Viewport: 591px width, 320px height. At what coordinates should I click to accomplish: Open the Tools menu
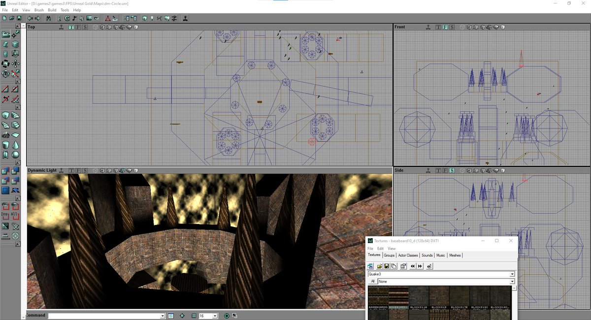[x=65, y=10]
